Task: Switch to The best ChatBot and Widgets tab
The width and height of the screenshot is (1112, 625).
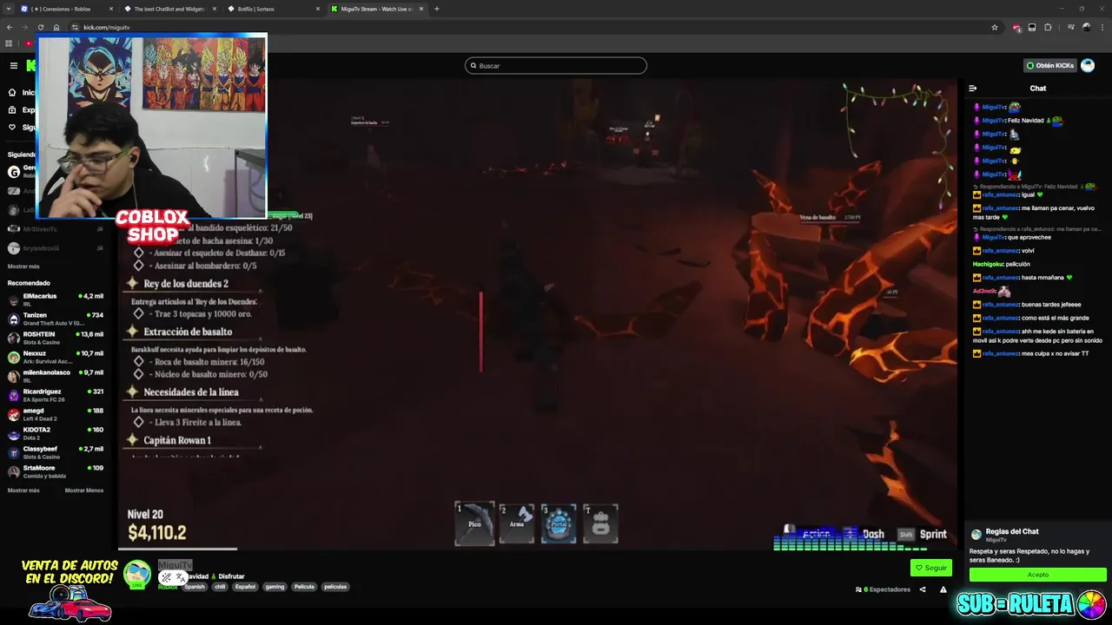Action: (x=169, y=9)
